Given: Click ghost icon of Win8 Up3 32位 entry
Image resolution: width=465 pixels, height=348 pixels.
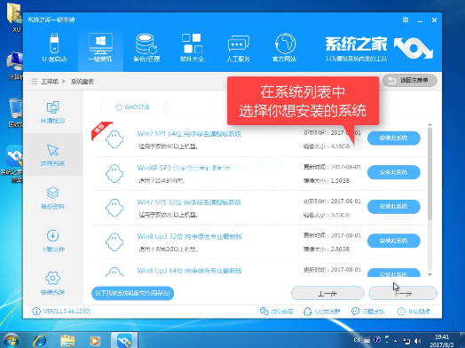Looking at the screenshot, I should 114,241.
